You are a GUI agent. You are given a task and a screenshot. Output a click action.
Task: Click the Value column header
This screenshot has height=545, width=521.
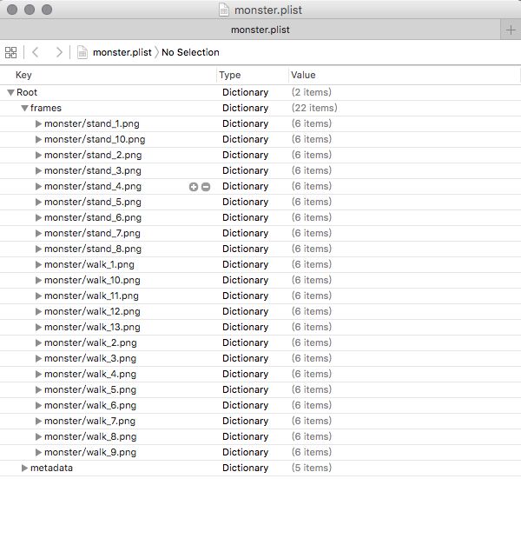(303, 75)
